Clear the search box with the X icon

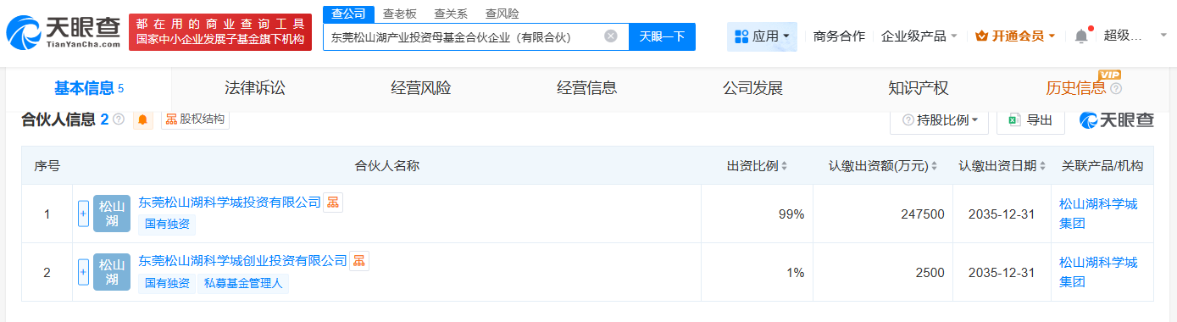[610, 36]
